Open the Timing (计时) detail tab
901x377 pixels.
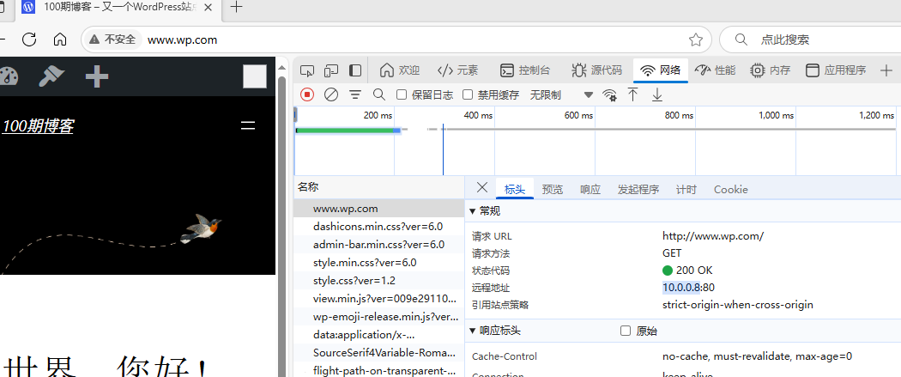point(686,189)
